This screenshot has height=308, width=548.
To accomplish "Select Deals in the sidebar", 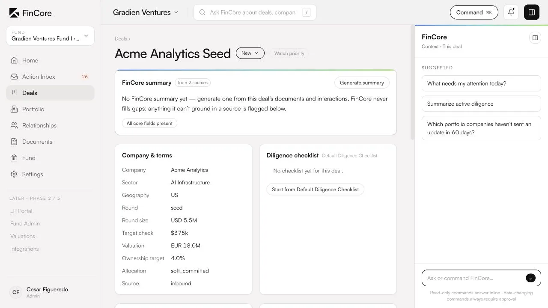I will [x=50, y=93].
